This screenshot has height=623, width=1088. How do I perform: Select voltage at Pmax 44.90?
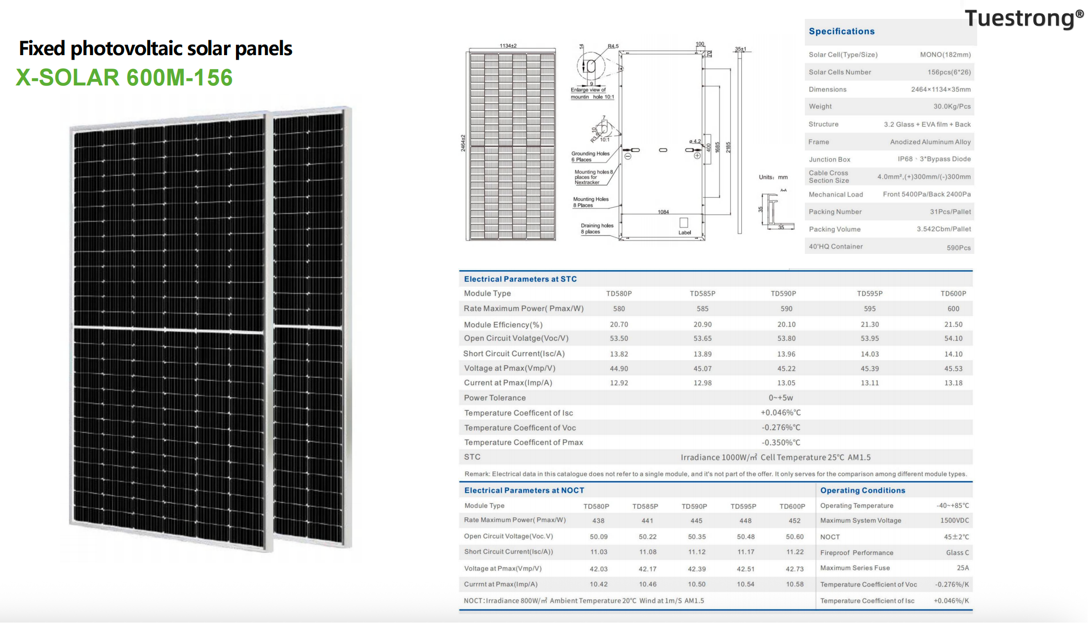tap(619, 369)
